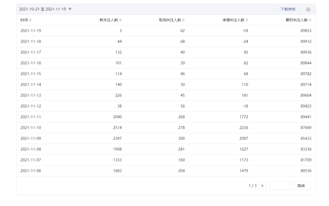The height and width of the screenshot is (206, 329).
Task: Sort by 取消关注人数 column arrows
Action: (x=183, y=20)
